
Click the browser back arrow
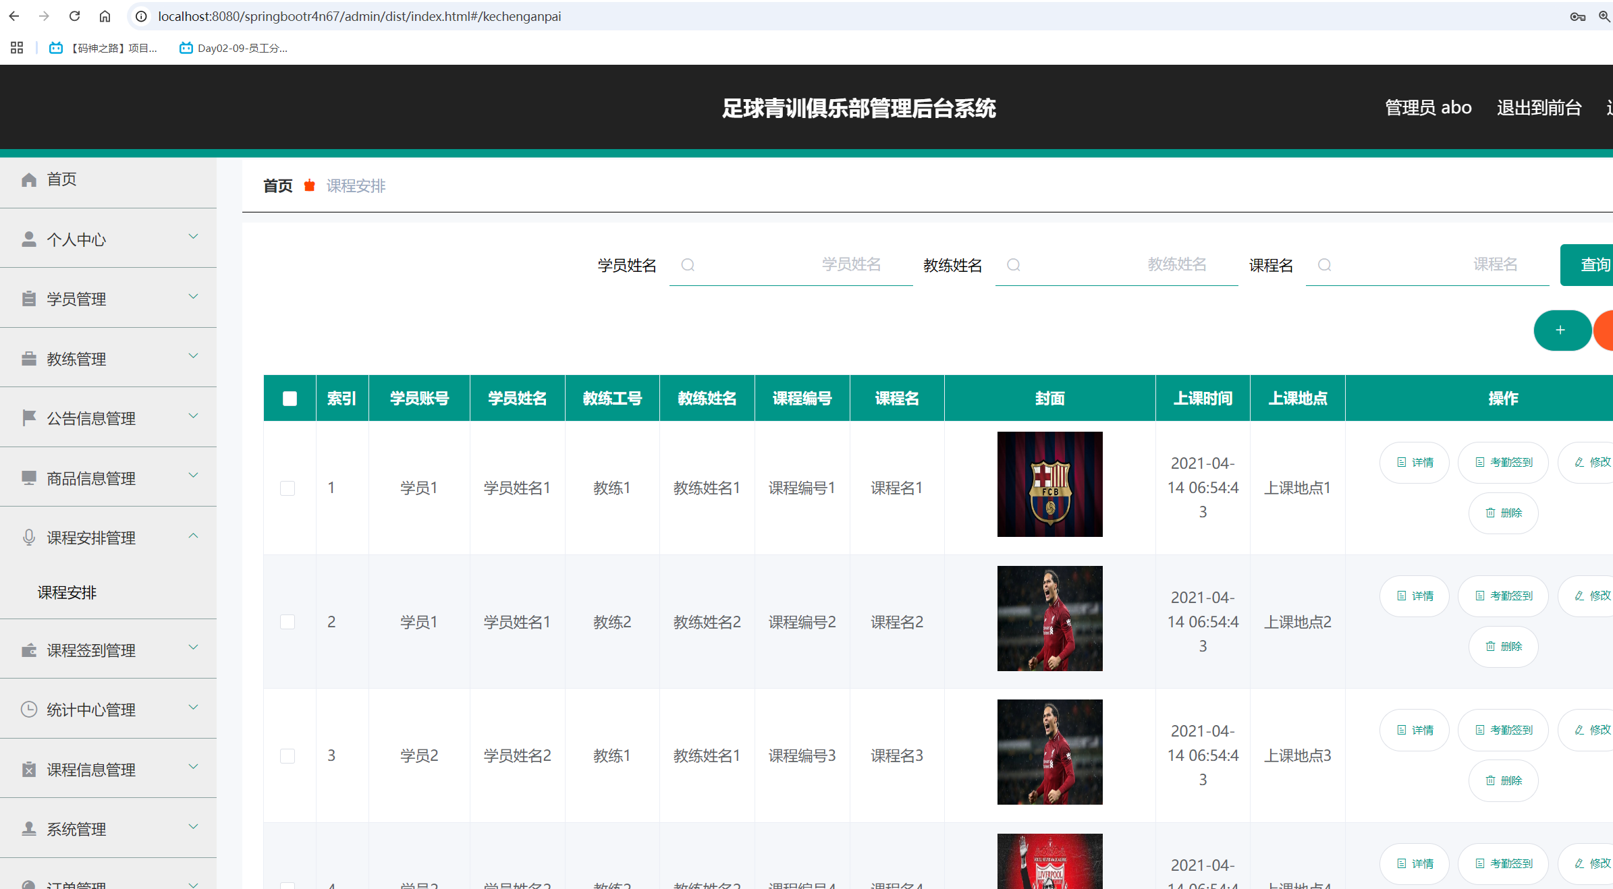pos(14,16)
